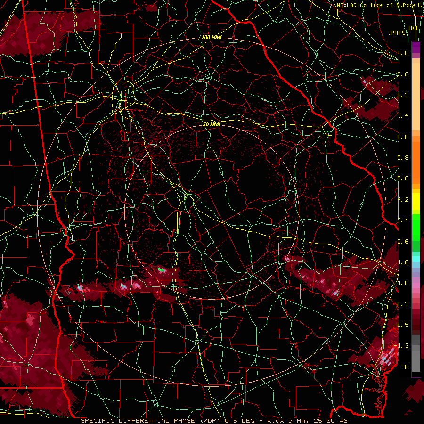Pick the yellow segment of the color bar
This screenshot has height=424, width=424.
coord(416,202)
